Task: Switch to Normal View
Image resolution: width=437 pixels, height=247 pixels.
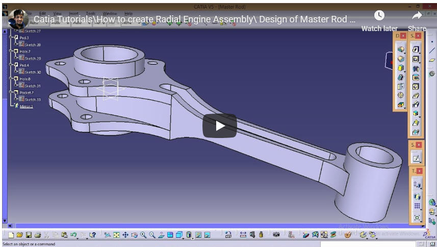Action: pos(161,235)
